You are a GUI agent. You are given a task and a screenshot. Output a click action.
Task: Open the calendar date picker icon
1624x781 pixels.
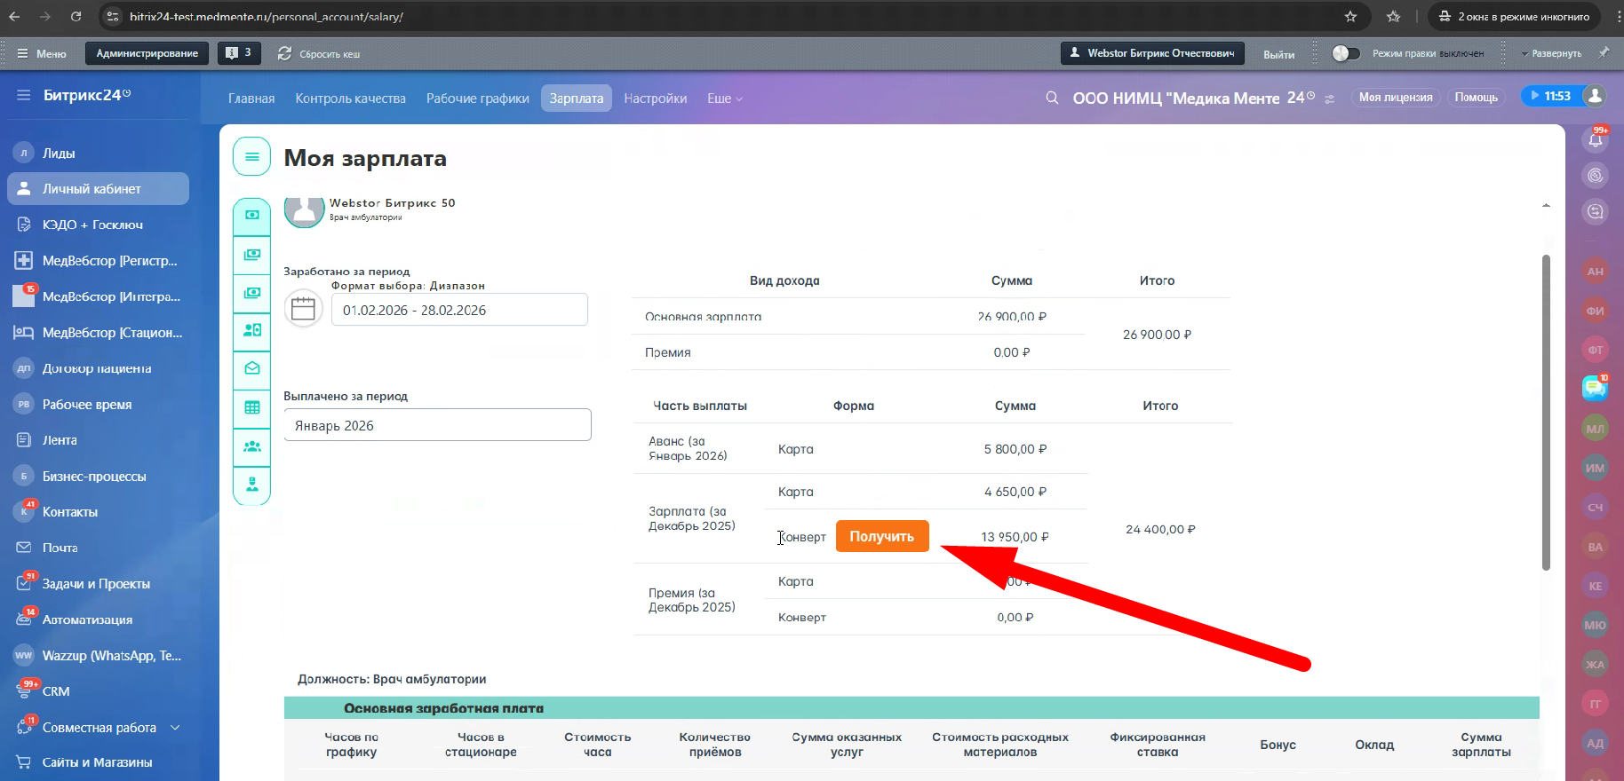tap(303, 309)
